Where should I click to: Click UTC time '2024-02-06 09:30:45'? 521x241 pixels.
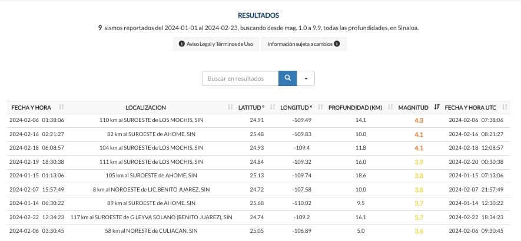[x=476, y=230]
